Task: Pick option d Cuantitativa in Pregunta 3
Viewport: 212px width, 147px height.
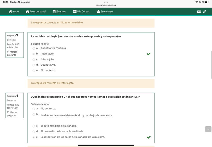Action: [33, 65]
